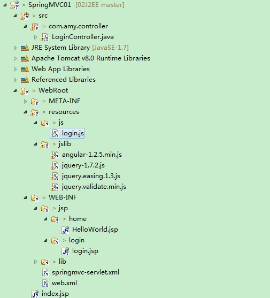Click the JRE System Library icon
Screen dimensions: 270x298
[25, 48]
